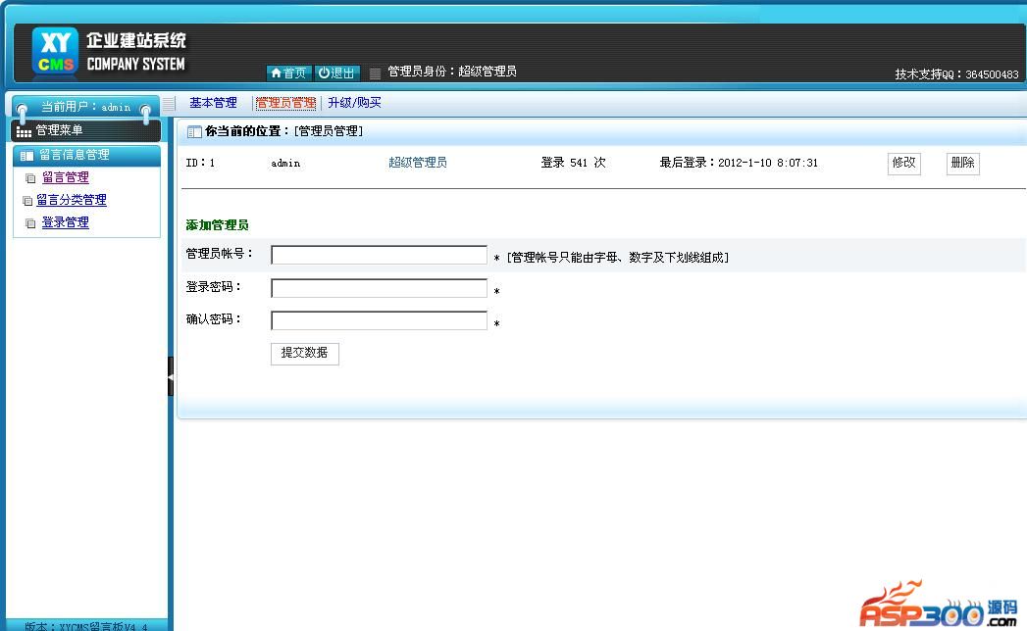The image size is (1027, 631).
Task: Go to 首页 home button
Action: 288,73
